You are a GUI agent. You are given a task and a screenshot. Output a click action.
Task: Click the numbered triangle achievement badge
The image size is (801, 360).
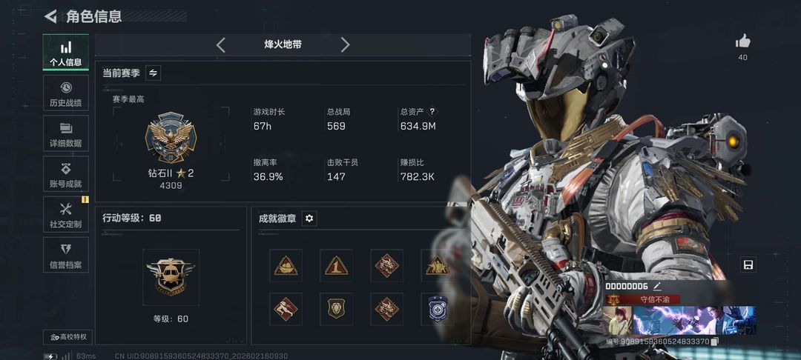[336, 265]
